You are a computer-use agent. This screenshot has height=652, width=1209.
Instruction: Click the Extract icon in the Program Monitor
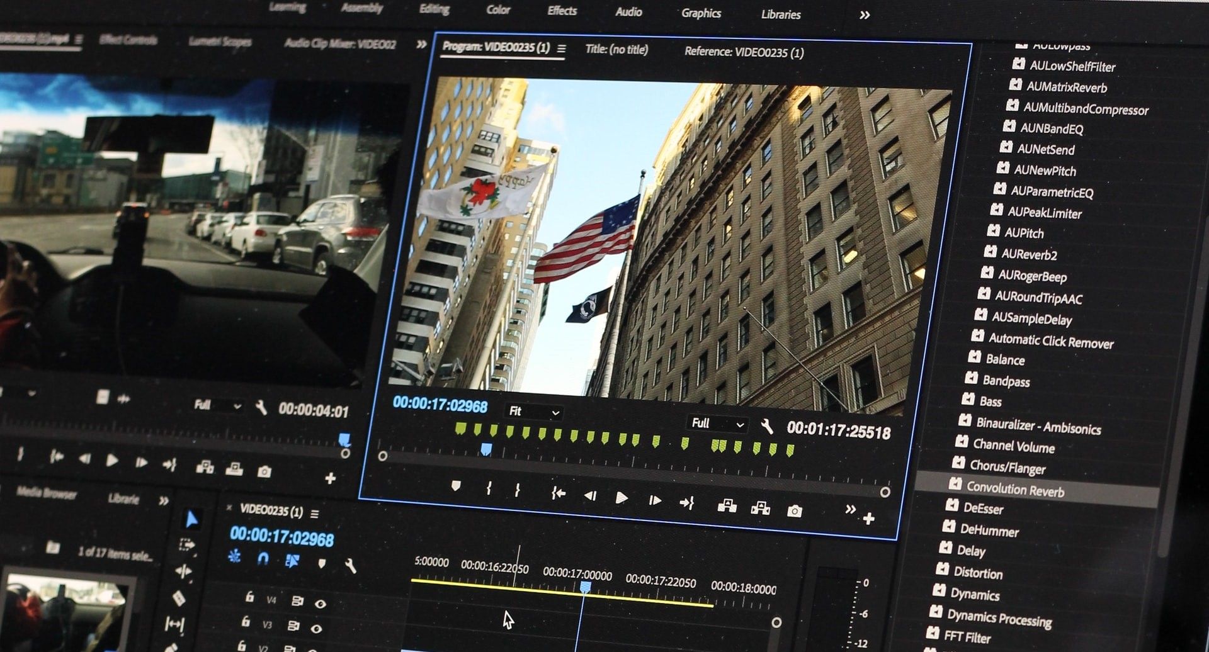coord(761,509)
